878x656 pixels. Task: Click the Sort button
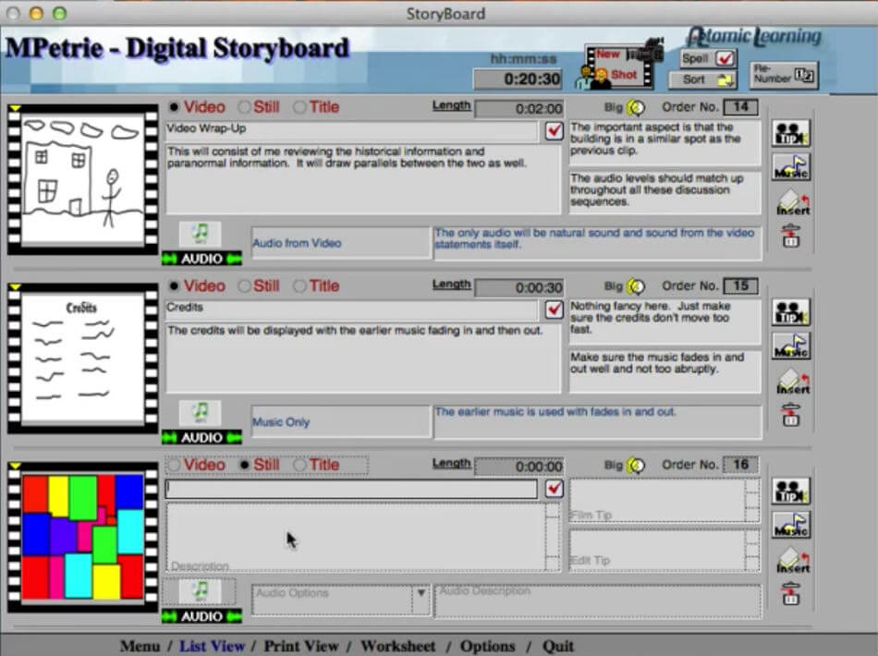[699, 79]
